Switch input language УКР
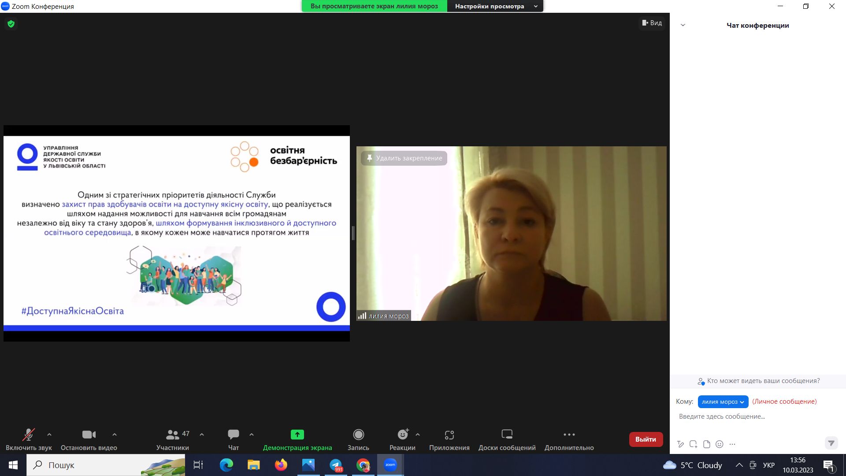This screenshot has width=846, height=476. (x=769, y=465)
